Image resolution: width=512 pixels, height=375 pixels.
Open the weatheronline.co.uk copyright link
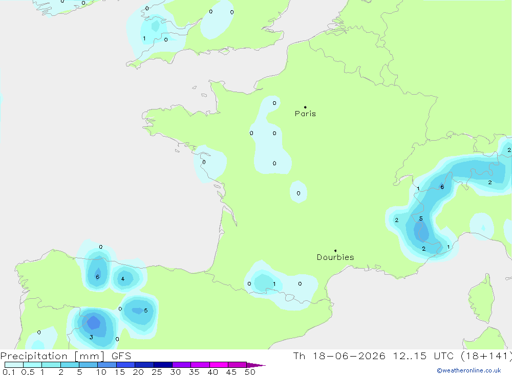pos(468,370)
